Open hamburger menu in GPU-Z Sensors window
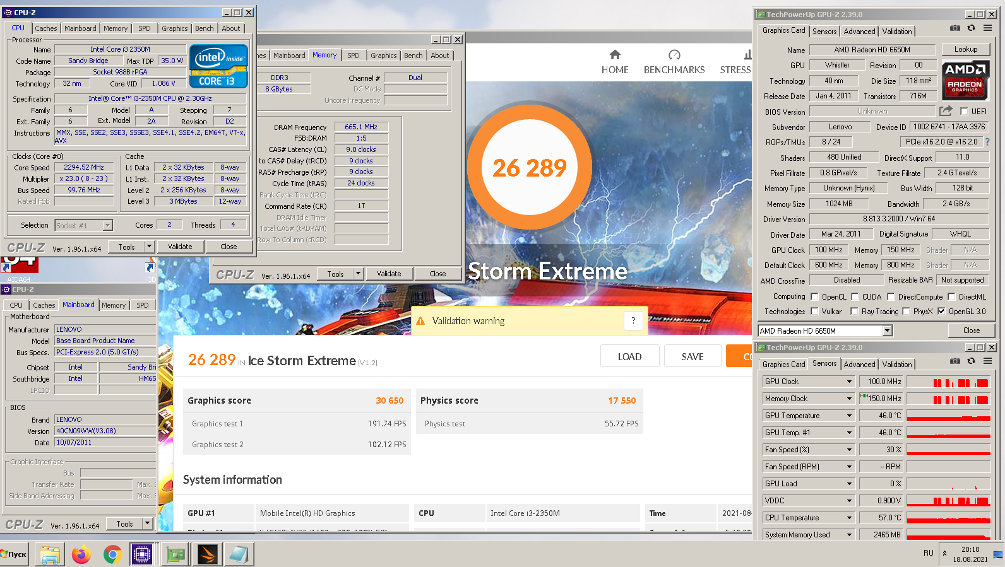The width and height of the screenshot is (1005, 567). point(987,361)
